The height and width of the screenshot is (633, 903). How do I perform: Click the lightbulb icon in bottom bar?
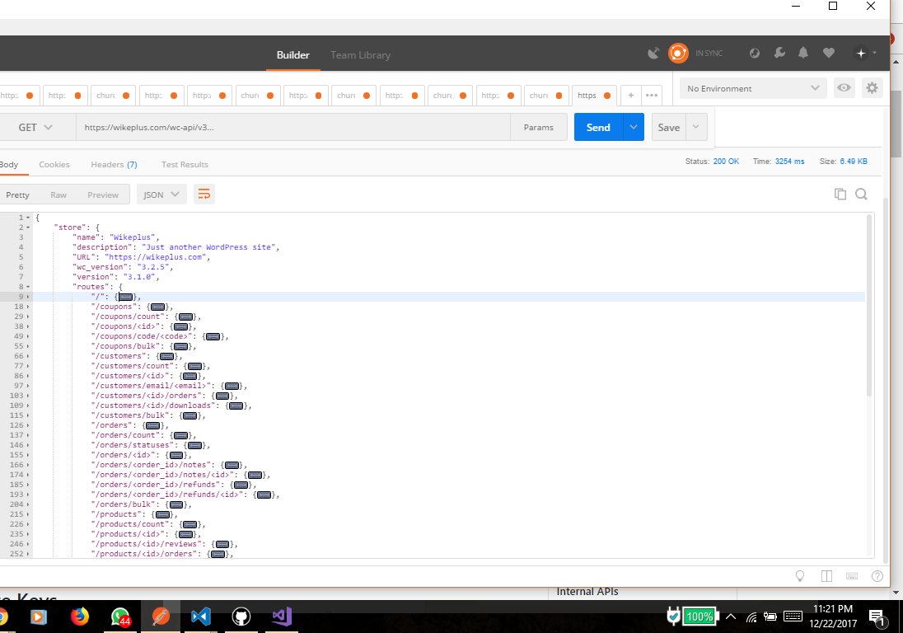[799, 576]
